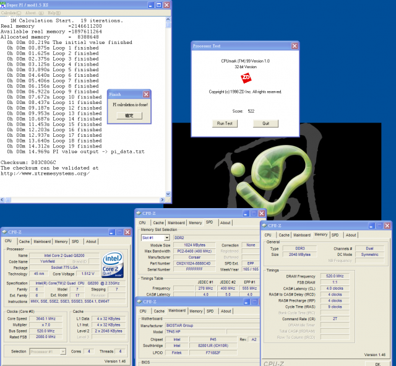Close the CPU-Z CPU window
The image size is (396, 366).
(x=128, y=232)
